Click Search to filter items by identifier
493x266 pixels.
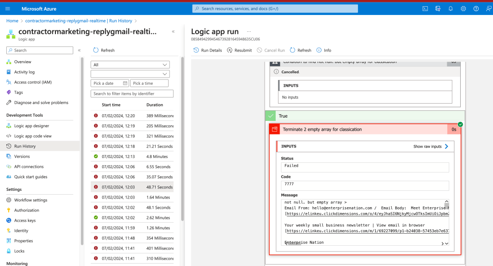tap(132, 93)
